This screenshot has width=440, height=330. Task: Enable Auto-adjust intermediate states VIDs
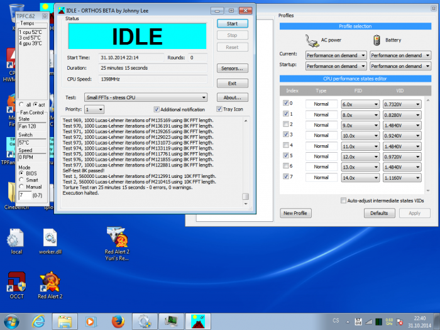343,201
